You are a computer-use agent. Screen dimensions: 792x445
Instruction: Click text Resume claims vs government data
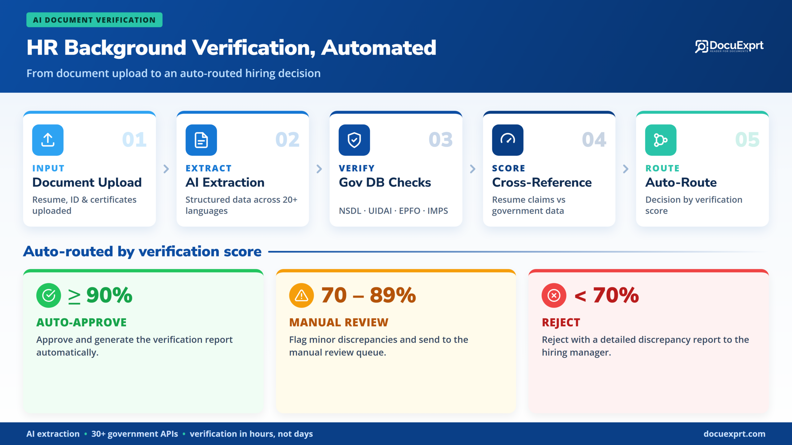click(529, 205)
